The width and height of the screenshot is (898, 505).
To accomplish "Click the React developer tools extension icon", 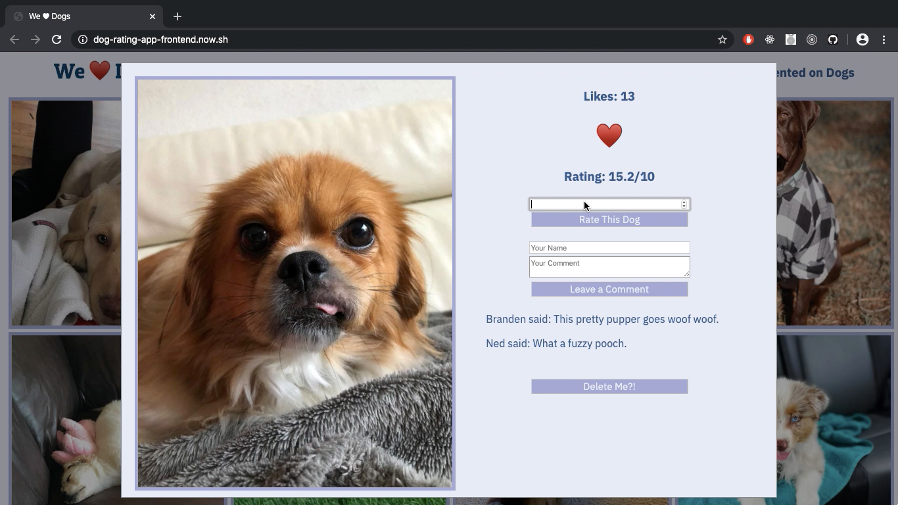I will pos(769,39).
